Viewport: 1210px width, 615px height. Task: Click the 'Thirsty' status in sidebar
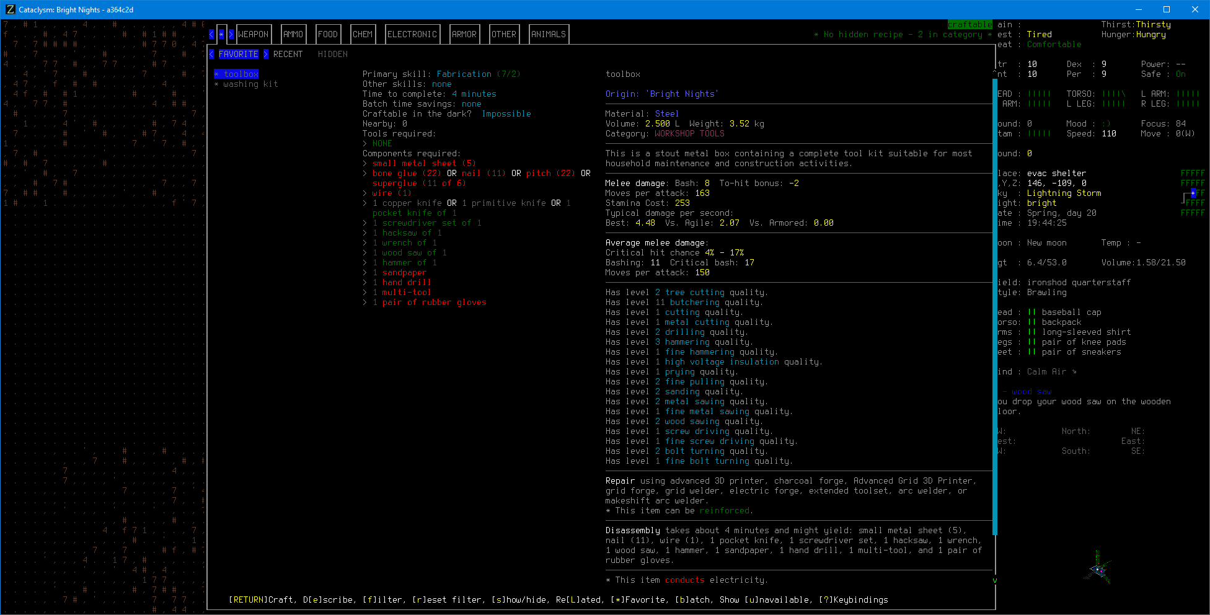pos(1154,24)
